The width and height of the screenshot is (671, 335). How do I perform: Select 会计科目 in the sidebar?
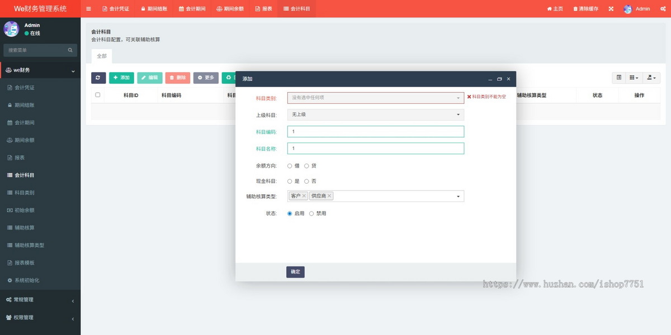40,175
